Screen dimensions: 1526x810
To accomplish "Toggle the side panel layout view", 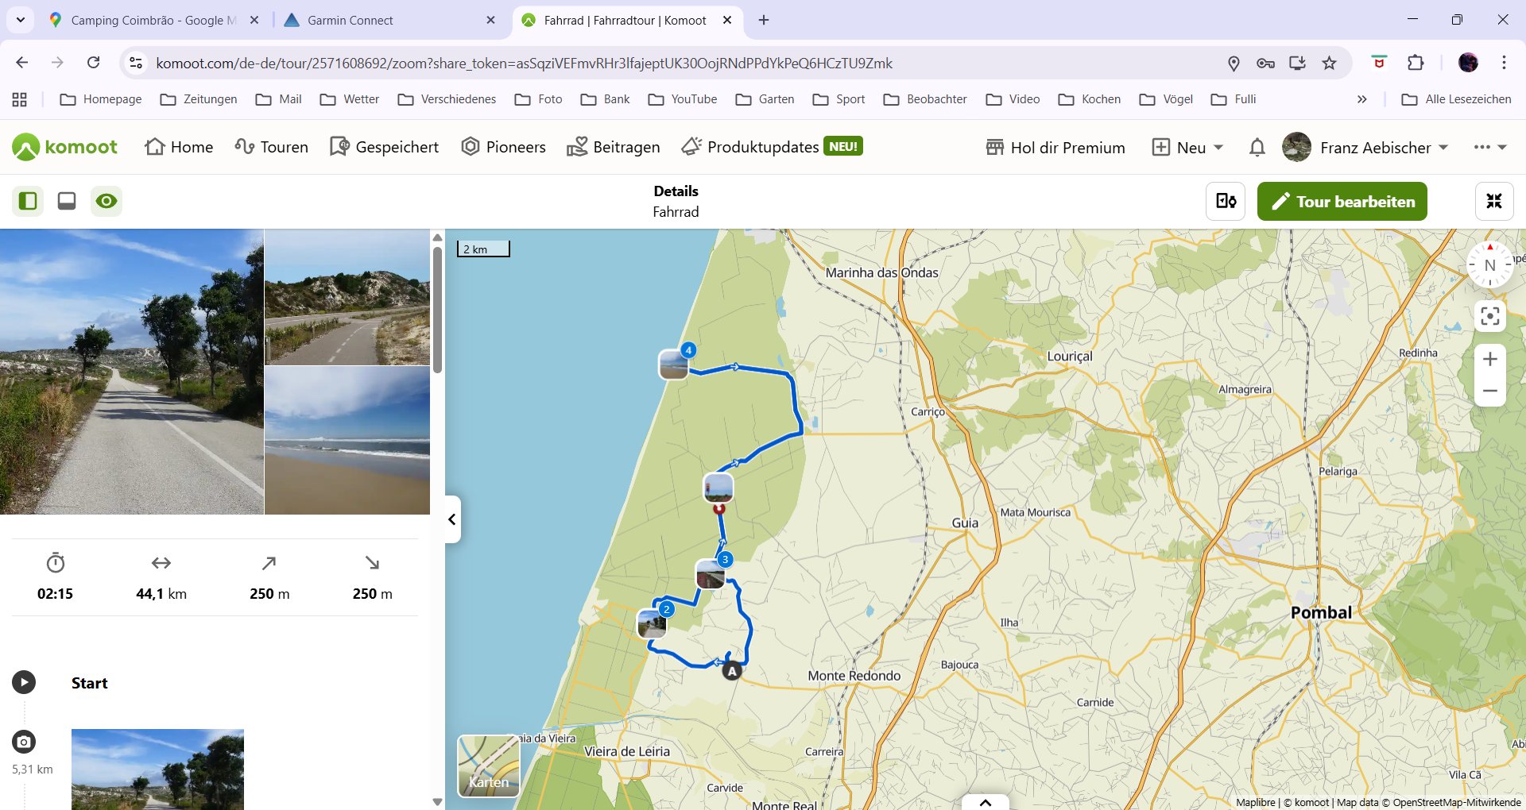I will (28, 202).
